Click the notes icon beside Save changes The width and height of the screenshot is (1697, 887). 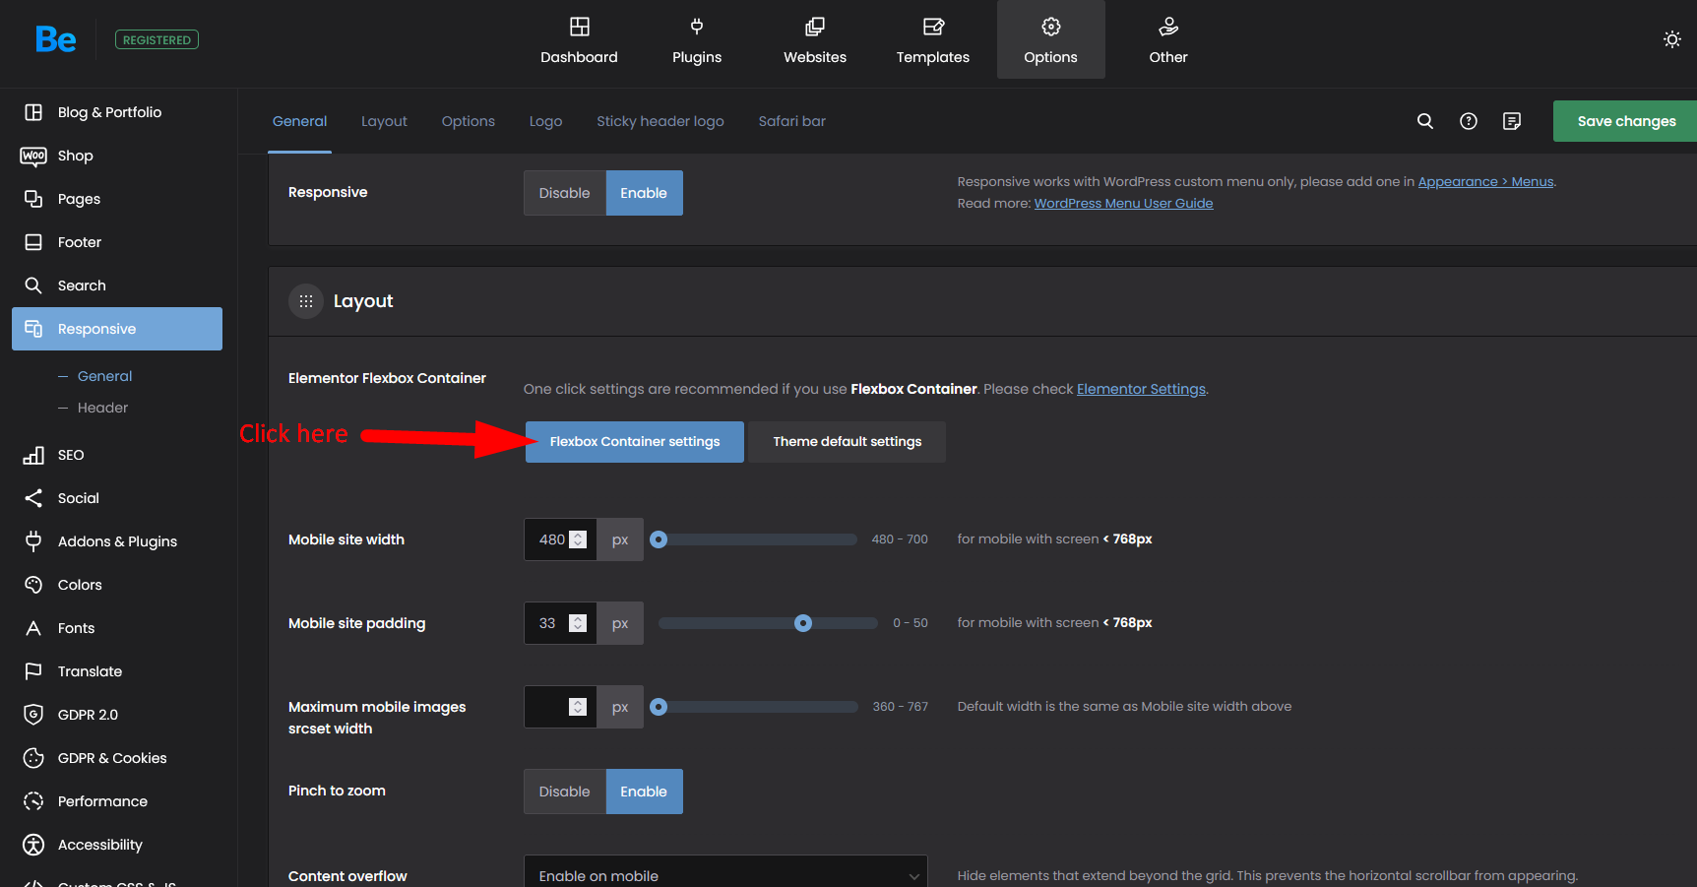tap(1511, 121)
